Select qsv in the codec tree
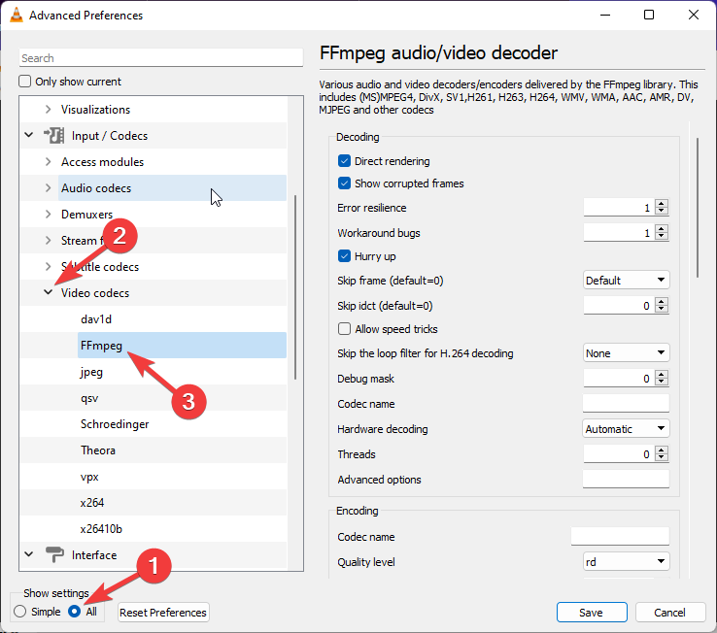The width and height of the screenshot is (717, 633). point(89,398)
